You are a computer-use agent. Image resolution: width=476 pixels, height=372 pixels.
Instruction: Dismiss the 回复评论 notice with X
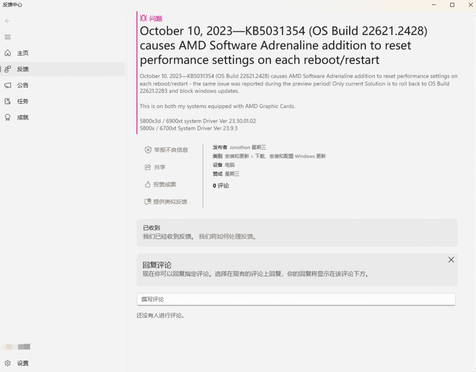click(x=451, y=259)
